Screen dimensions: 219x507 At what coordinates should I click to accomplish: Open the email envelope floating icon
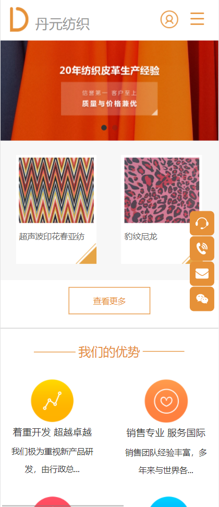pos(202,273)
